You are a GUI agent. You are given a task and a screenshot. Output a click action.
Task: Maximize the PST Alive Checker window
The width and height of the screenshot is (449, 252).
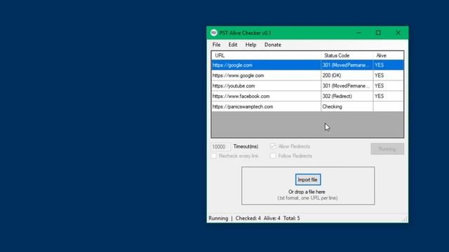pyautogui.click(x=378, y=33)
